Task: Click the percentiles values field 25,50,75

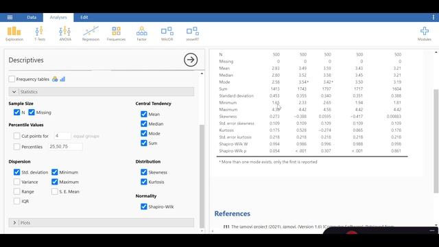Action: [66, 146]
